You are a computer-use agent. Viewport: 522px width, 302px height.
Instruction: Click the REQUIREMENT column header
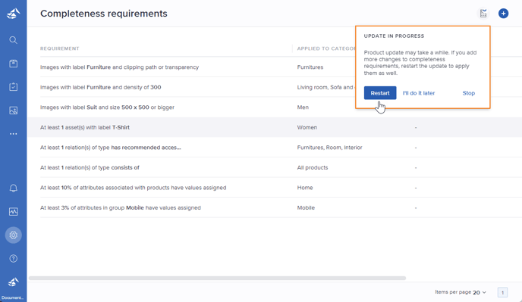click(x=60, y=48)
